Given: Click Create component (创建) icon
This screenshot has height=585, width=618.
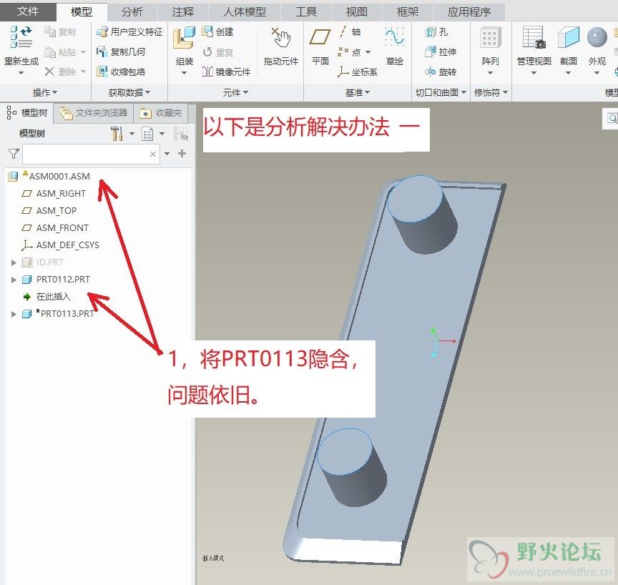Looking at the screenshot, I should (x=207, y=31).
